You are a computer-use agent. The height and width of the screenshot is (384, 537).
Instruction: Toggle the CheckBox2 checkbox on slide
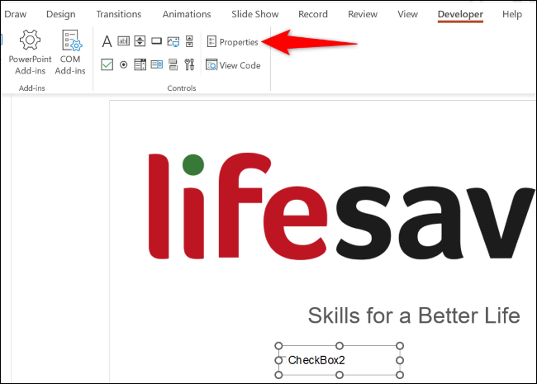tap(283, 360)
